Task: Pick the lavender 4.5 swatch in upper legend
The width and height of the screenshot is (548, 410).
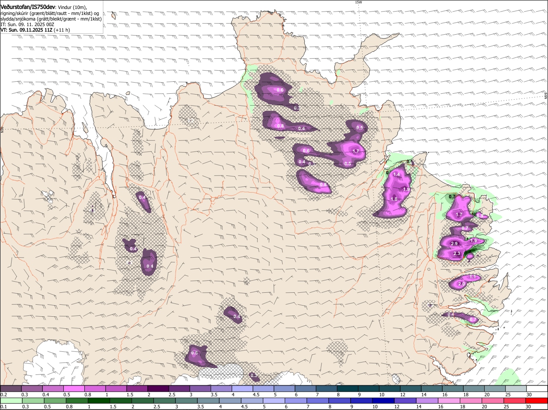Action: point(263,389)
